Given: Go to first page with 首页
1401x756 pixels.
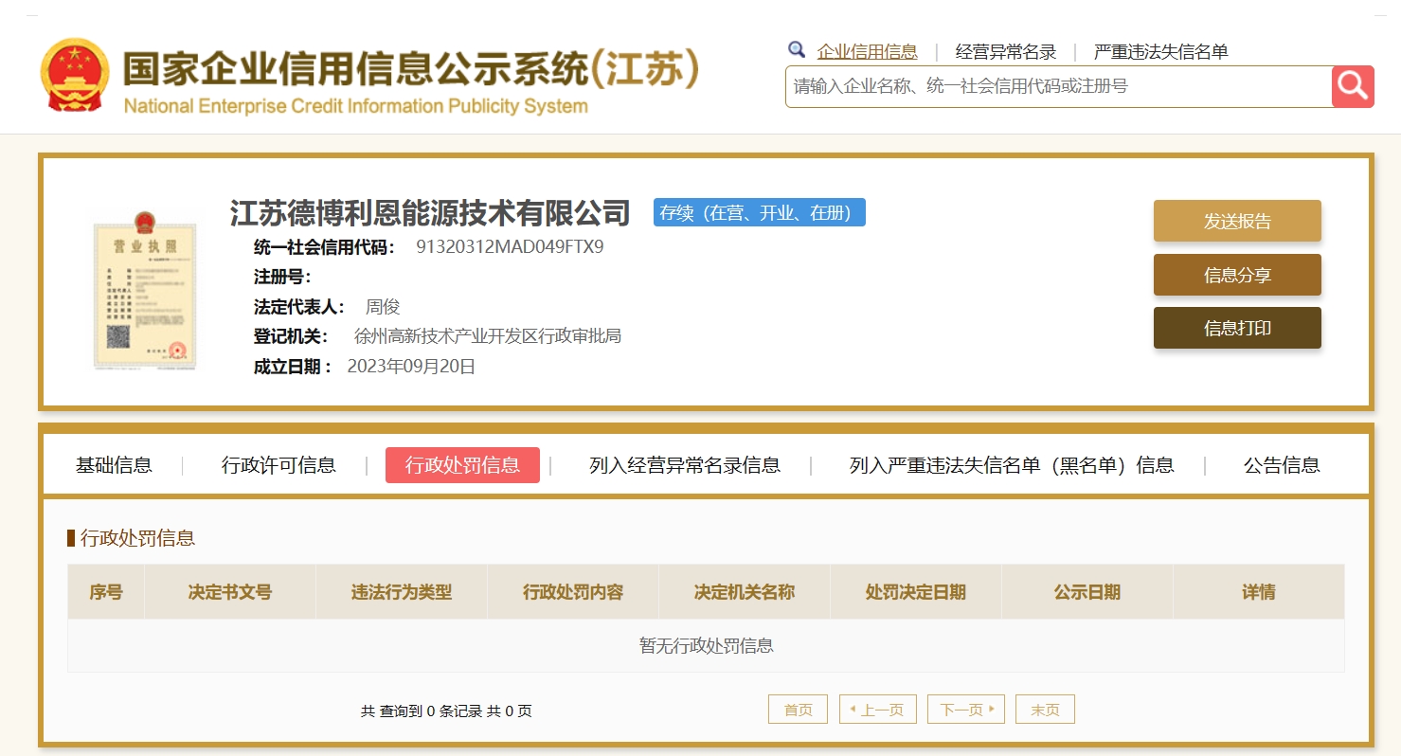Looking at the screenshot, I should coord(798,710).
